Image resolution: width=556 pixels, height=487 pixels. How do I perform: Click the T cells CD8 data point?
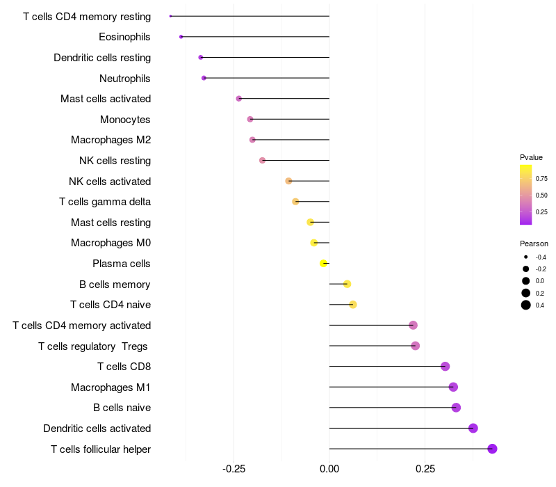tap(445, 367)
